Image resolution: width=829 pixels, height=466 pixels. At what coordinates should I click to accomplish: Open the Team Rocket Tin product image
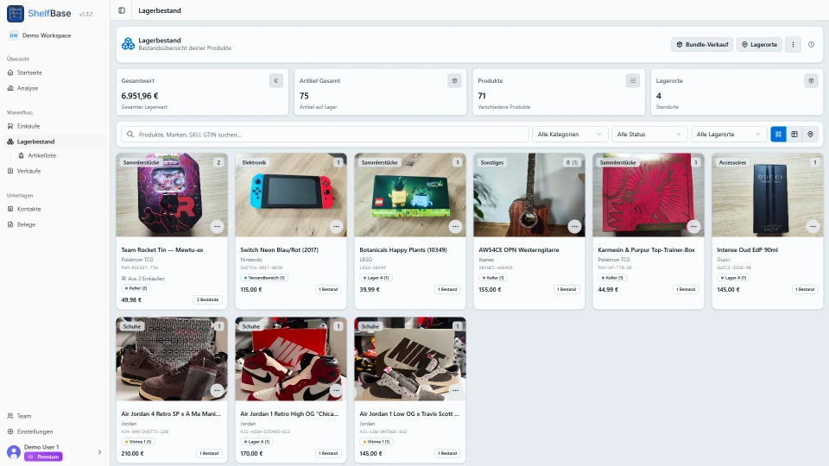pyautogui.click(x=172, y=195)
